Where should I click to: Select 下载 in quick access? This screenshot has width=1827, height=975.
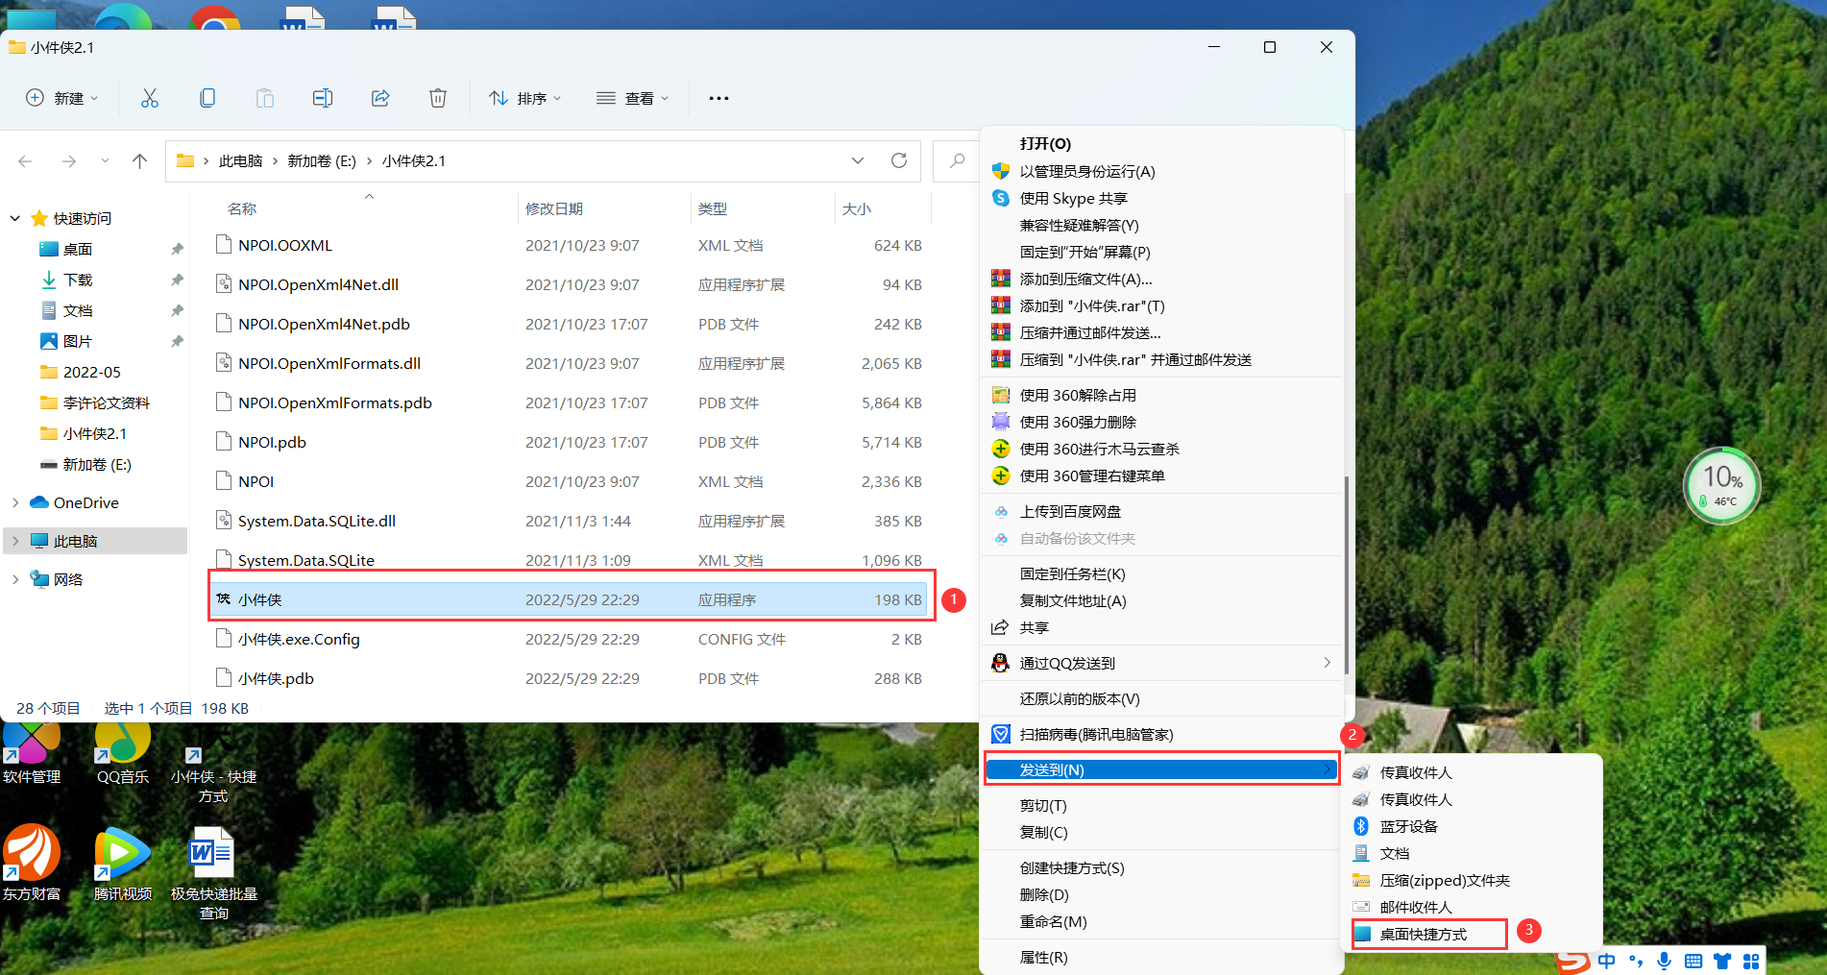(78, 280)
